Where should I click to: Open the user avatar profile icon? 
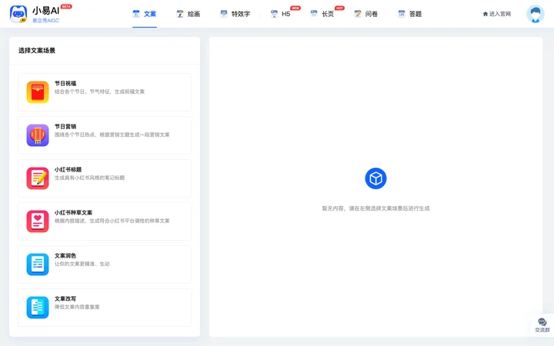click(536, 14)
